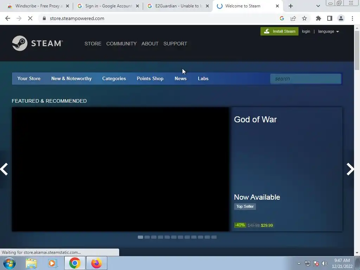The height and width of the screenshot is (270, 360).
Task: Open File Explorer from the taskbar
Action: coord(31,263)
